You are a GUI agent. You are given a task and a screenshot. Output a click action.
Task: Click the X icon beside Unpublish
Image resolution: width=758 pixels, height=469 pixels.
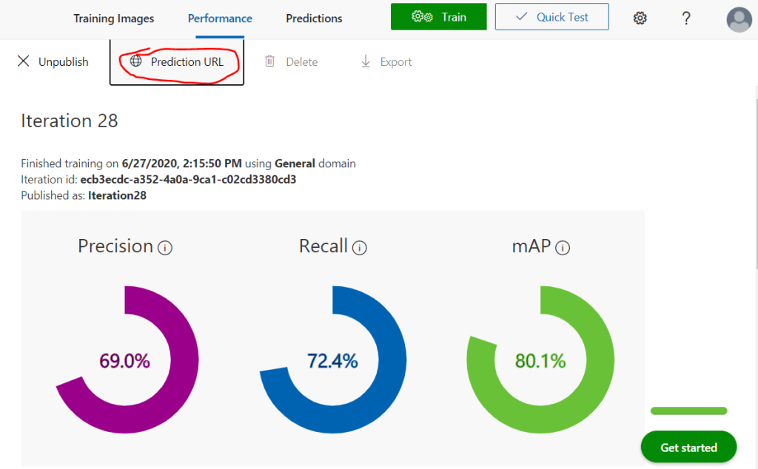pos(24,61)
